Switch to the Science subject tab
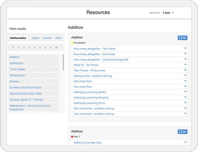The image size is (198, 152). coord(47,38)
